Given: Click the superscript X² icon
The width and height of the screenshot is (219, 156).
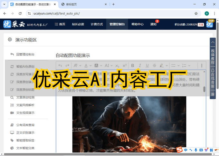Looking at the screenshot, I should tap(124, 66).
